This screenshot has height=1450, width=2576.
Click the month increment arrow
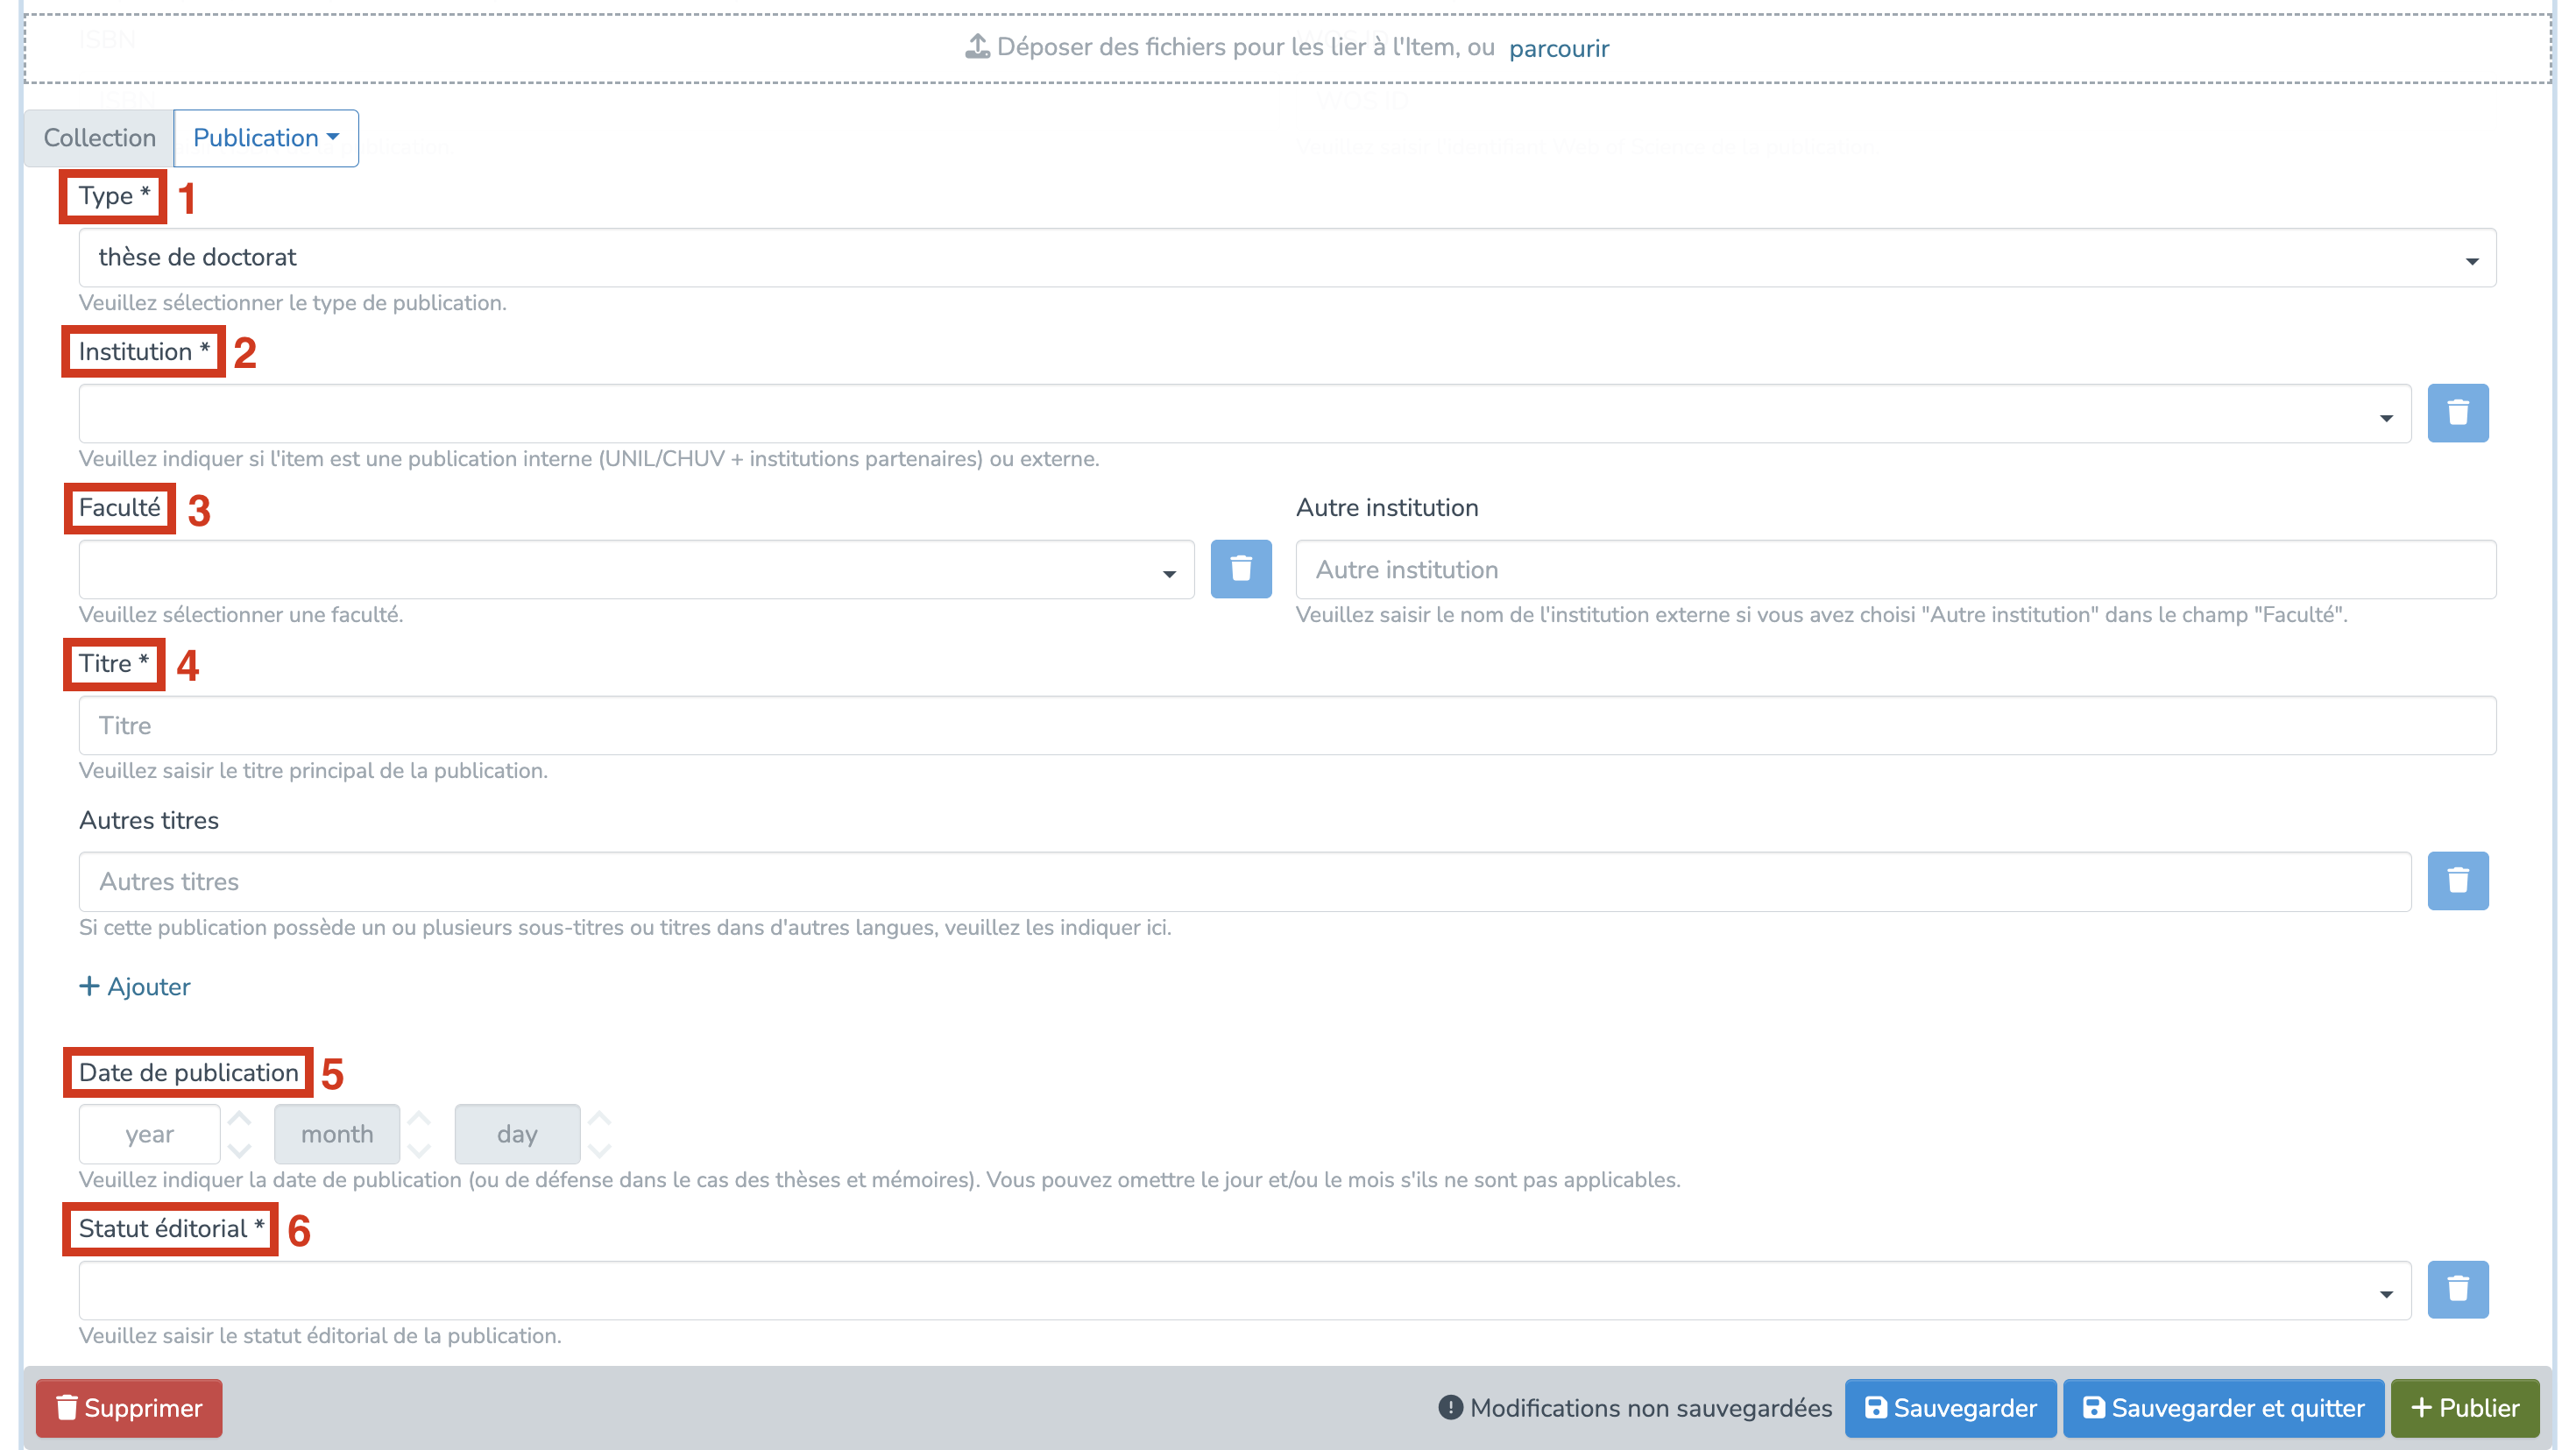click(419, 1118)
